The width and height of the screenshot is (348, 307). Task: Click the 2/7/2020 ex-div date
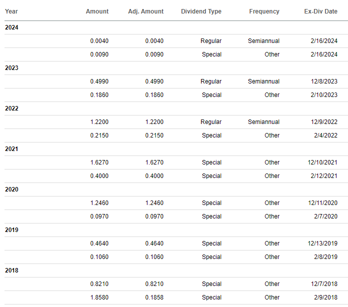coord(326,216)
